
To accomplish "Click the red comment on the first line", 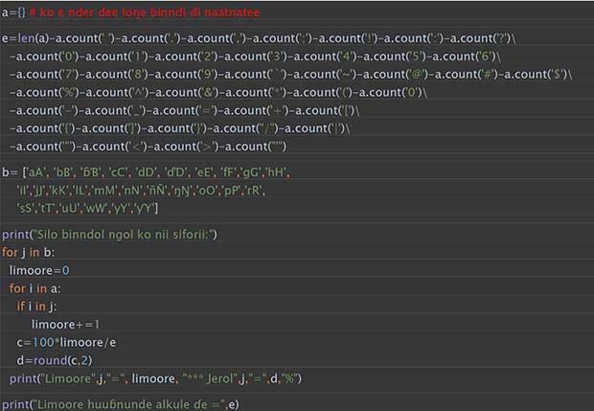I will click(x=144, y=12).
